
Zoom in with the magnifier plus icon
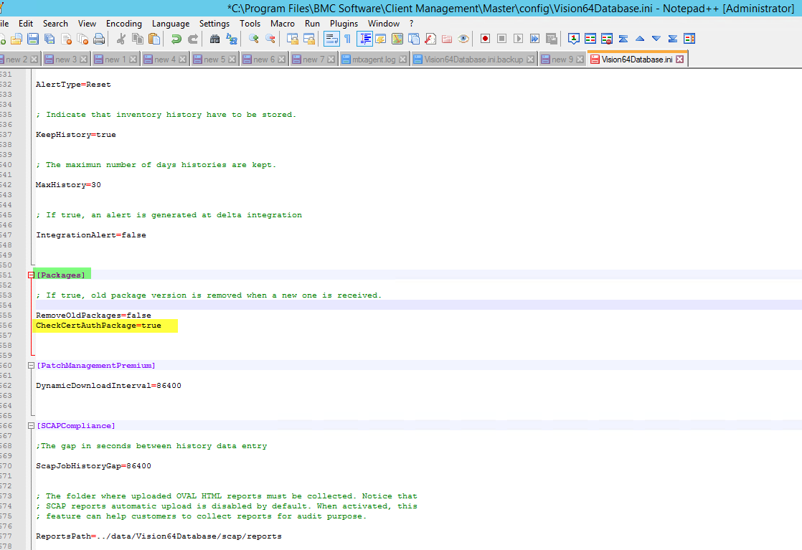[253, 39]
